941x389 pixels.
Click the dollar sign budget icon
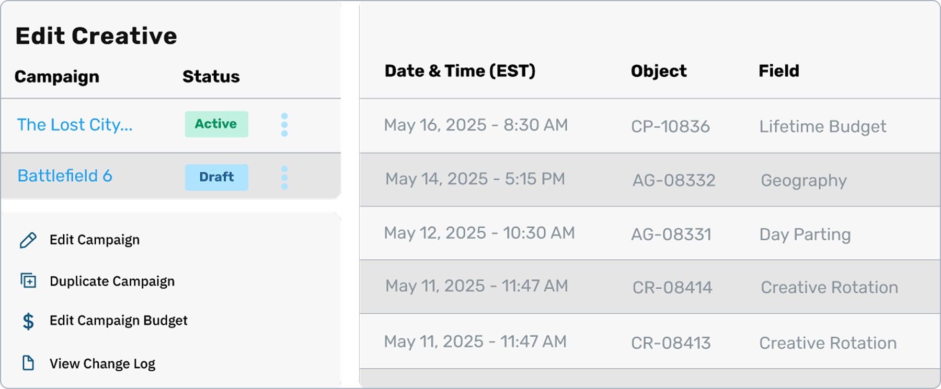click(28, 321)
